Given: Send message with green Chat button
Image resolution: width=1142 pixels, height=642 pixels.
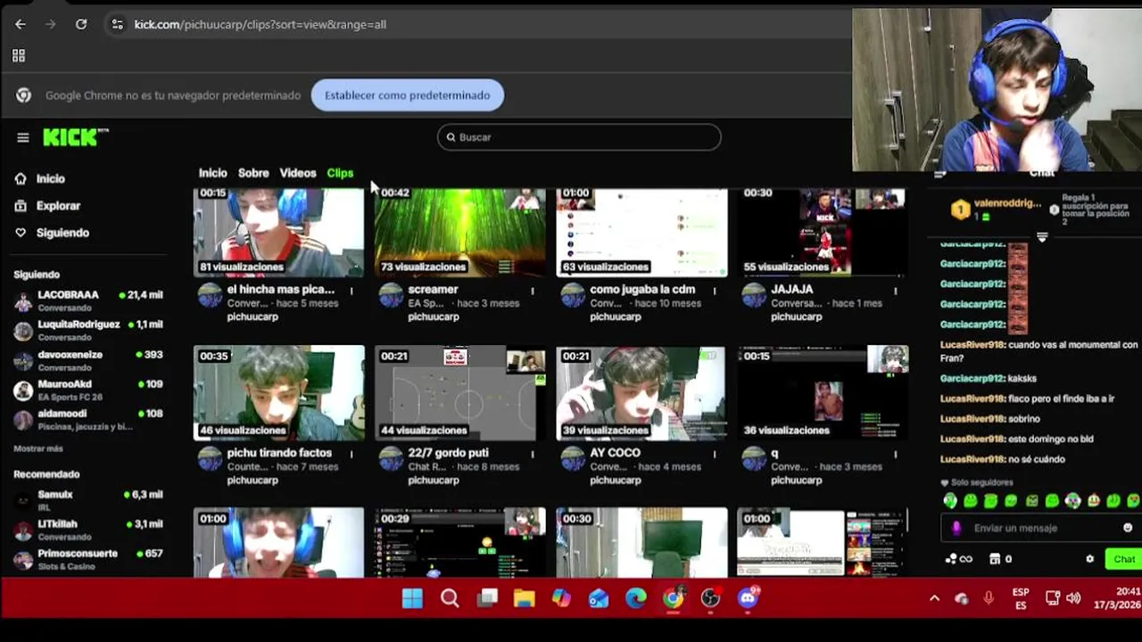Looking at the screenshot, I should click(x=1123, y=559).
